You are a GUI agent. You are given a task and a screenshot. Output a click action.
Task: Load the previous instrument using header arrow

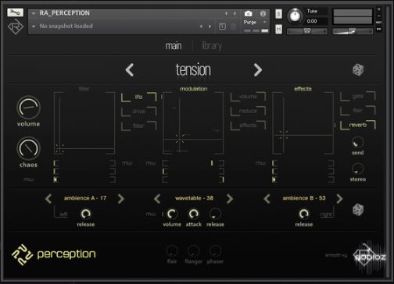226,13
